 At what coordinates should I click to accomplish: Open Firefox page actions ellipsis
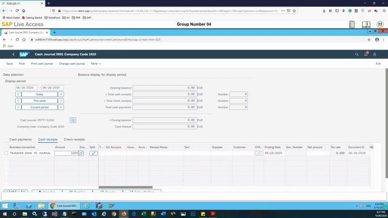(x=283, y=11)
